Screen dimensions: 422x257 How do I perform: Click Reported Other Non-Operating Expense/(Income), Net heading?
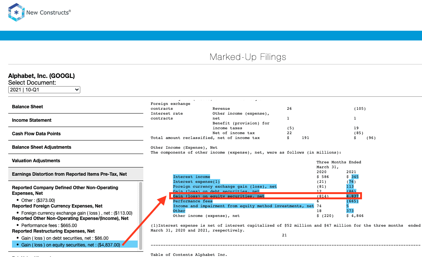(x=70, y=218)
